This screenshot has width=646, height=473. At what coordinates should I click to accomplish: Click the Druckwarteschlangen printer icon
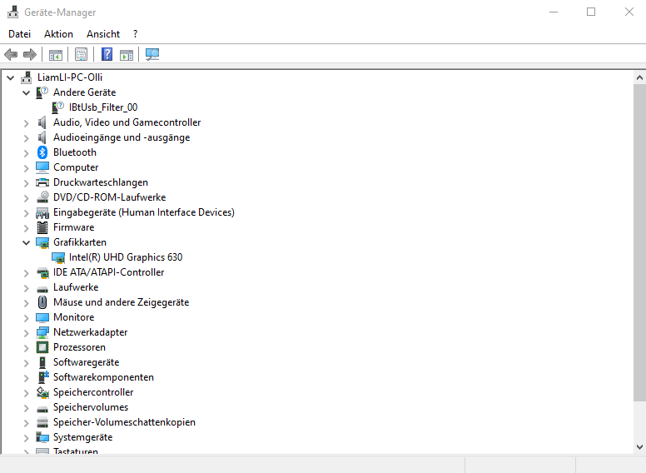coord(42,182)
